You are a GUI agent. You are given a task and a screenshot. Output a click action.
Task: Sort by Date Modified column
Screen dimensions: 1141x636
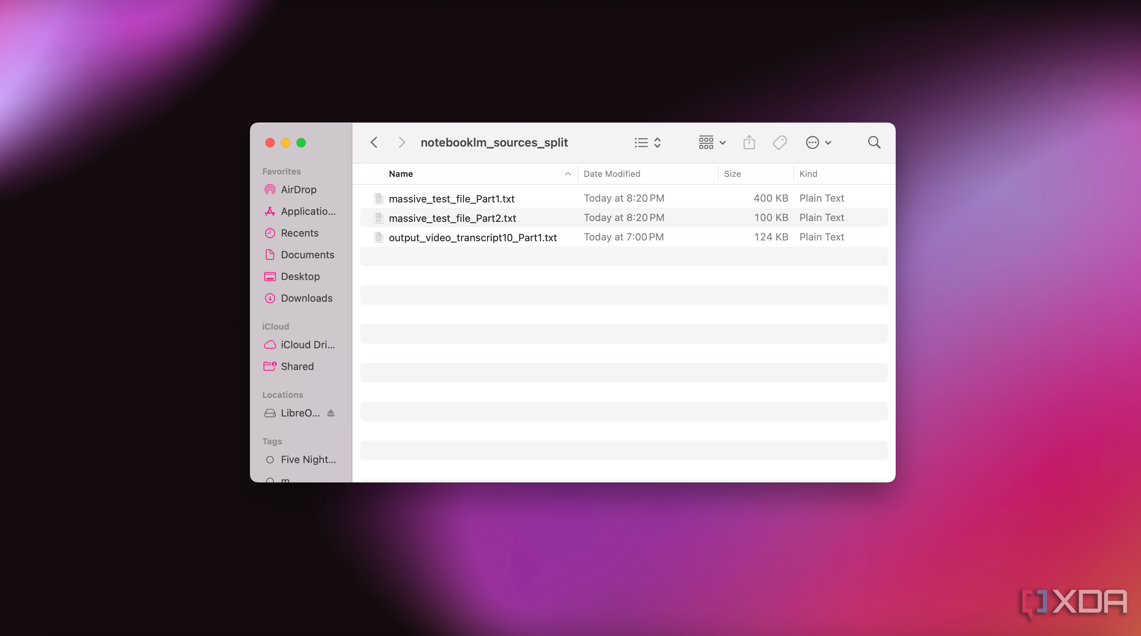(x=612, y=174)
